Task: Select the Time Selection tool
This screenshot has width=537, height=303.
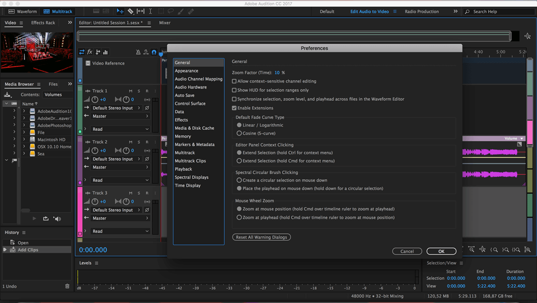Action: [x=150, y=11]
